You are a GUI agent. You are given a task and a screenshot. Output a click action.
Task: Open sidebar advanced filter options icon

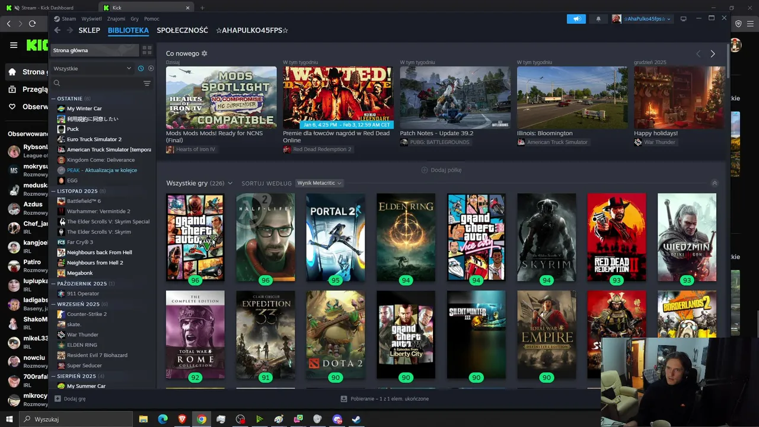[147, 84]
